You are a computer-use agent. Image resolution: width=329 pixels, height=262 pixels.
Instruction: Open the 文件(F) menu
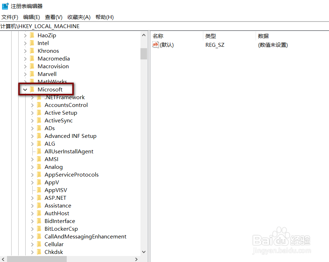click(10, 17)
